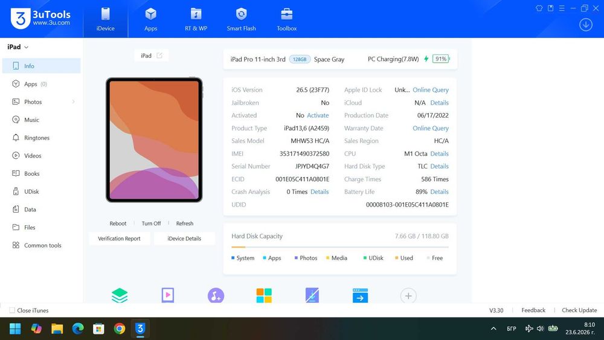Launch Google Chrome from the taskbar
Screen dimensions: 604x340
pyautogui.click(x=120, y=329)
